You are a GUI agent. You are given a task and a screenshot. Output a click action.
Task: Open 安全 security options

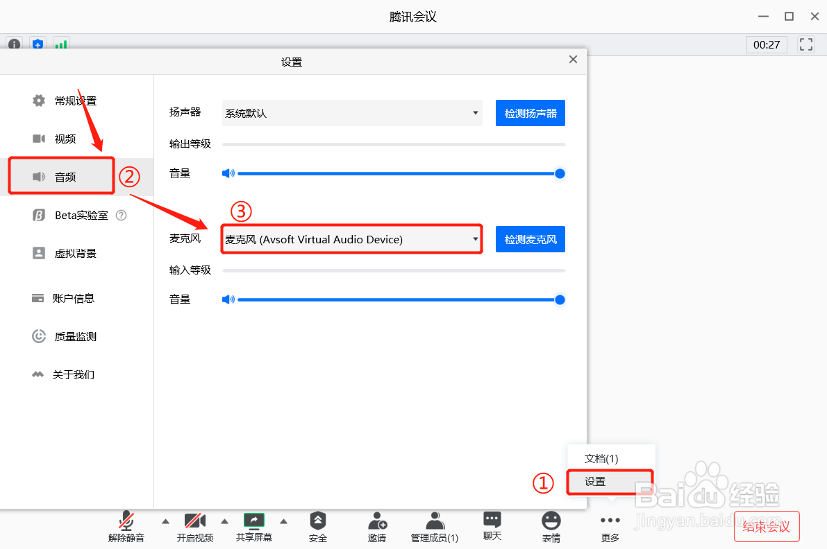click(317, 526)
